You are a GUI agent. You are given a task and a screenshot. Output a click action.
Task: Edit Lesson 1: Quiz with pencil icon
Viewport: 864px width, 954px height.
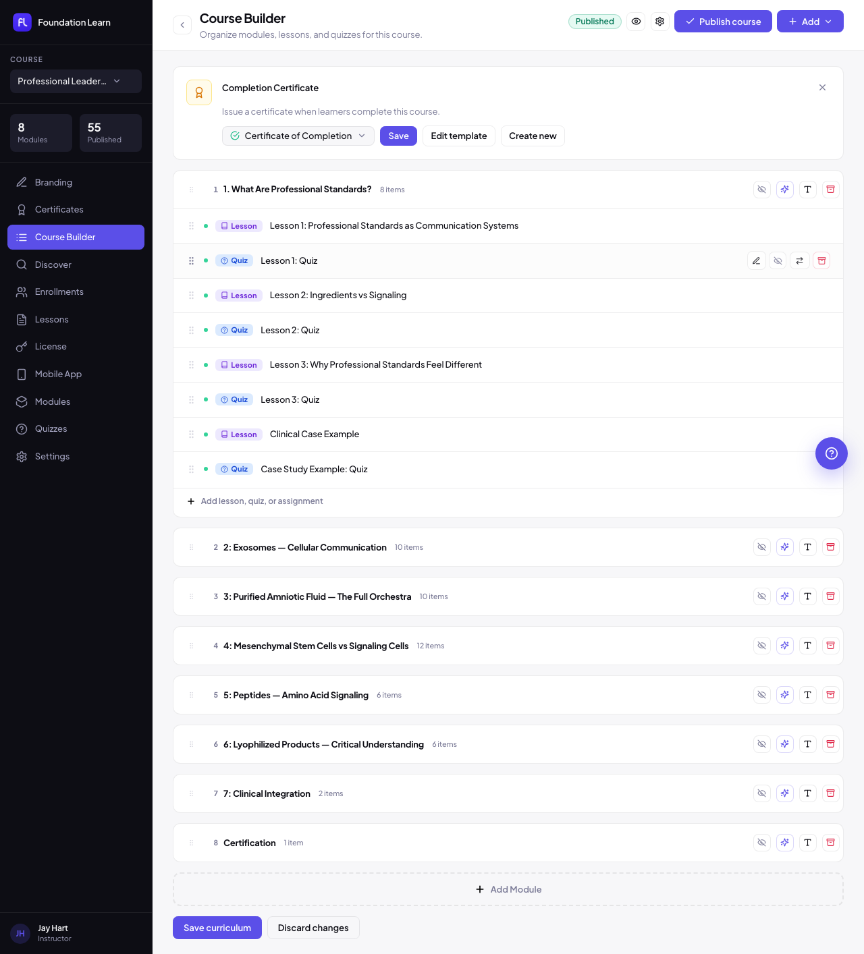click(x=757, y=260)
